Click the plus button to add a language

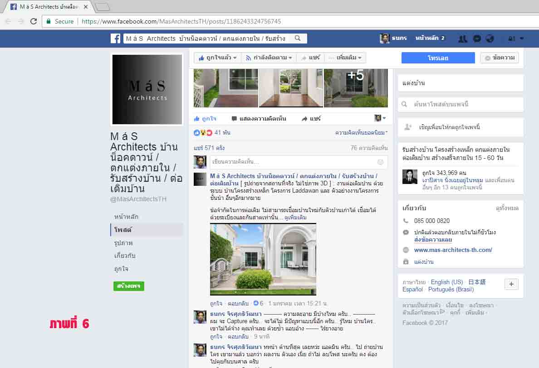tap(511, 284)
